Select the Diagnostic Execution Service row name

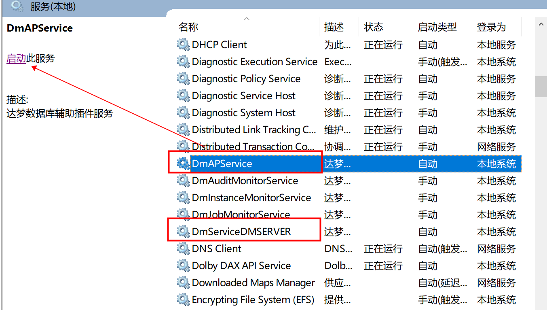click(x=255, y=62)
